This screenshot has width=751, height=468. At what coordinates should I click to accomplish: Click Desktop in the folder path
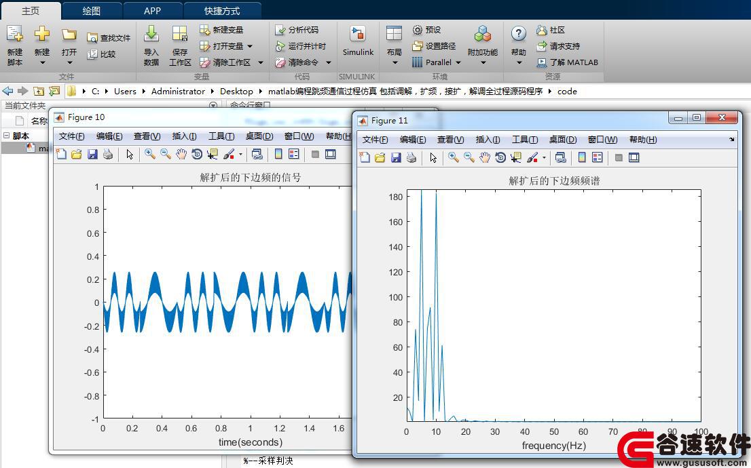(236, 91)
